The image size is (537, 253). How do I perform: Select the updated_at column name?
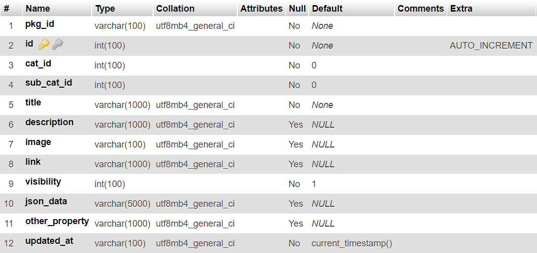[x=49, y=241]
